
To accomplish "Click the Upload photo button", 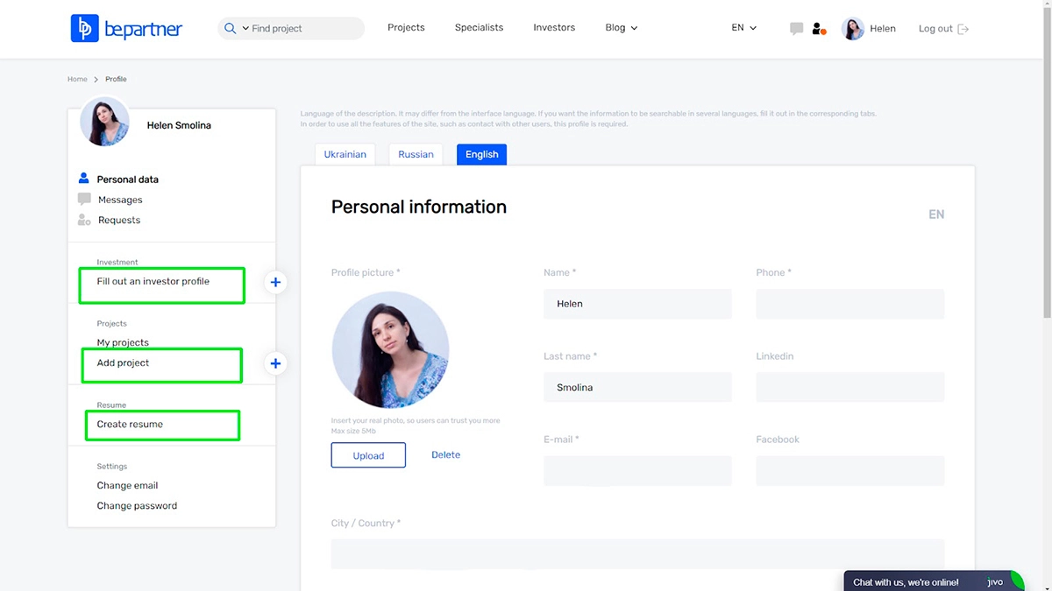I will click(x=368, y=455).
